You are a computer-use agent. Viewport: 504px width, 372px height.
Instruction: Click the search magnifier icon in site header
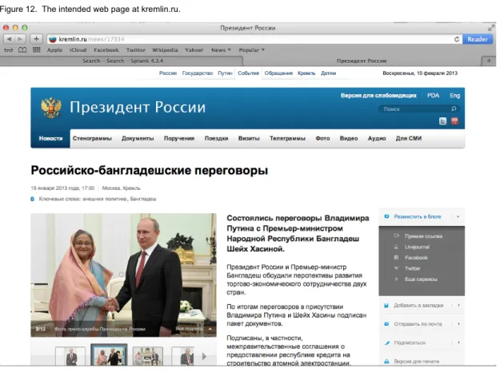pyautogui.click(x=454, y=109)
